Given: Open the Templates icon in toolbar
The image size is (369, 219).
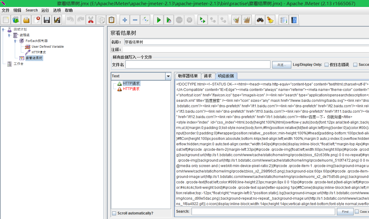Looking at the screenshot, I should click(16, 20).
